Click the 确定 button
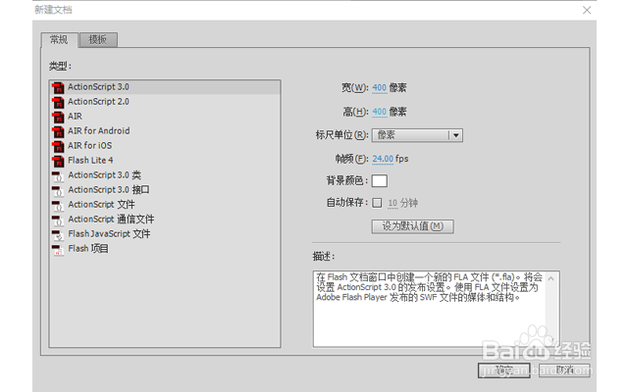 coord(503,370)
